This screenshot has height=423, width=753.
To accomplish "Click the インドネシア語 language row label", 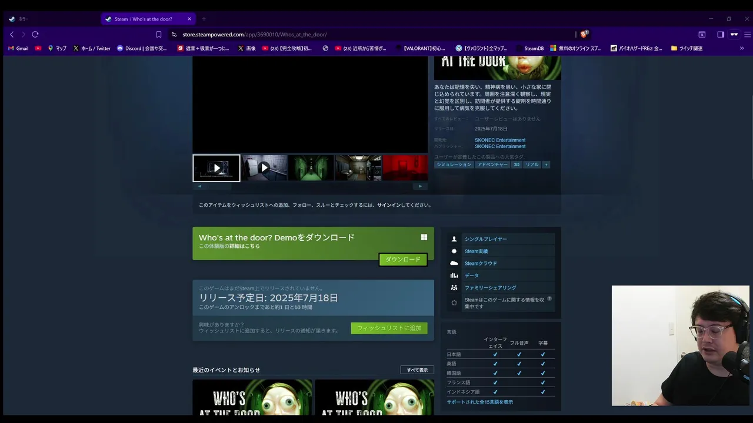I will [463, 392].
